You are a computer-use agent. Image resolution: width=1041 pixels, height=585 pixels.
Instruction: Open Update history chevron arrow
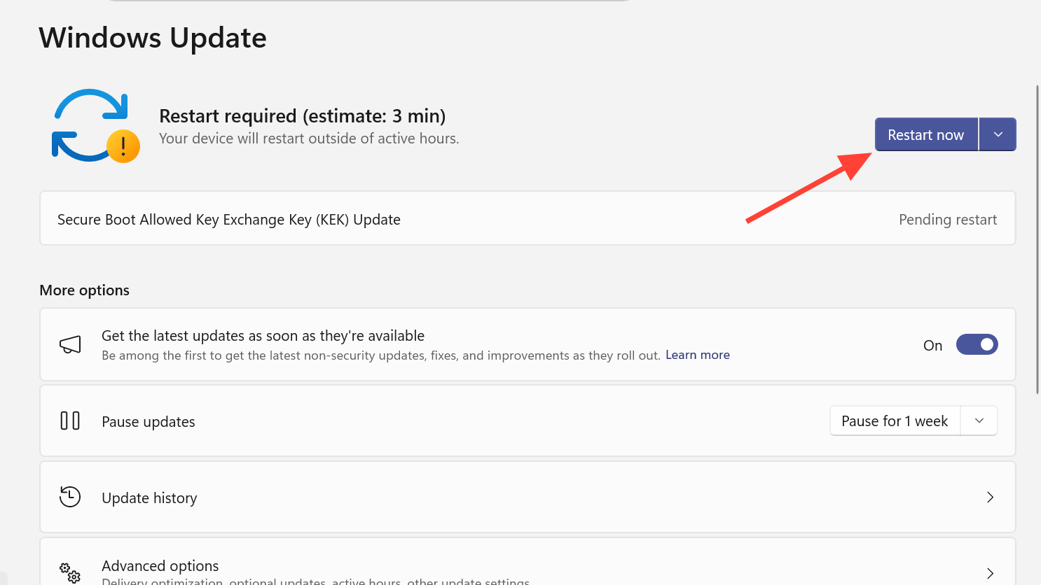click(990, 497)
